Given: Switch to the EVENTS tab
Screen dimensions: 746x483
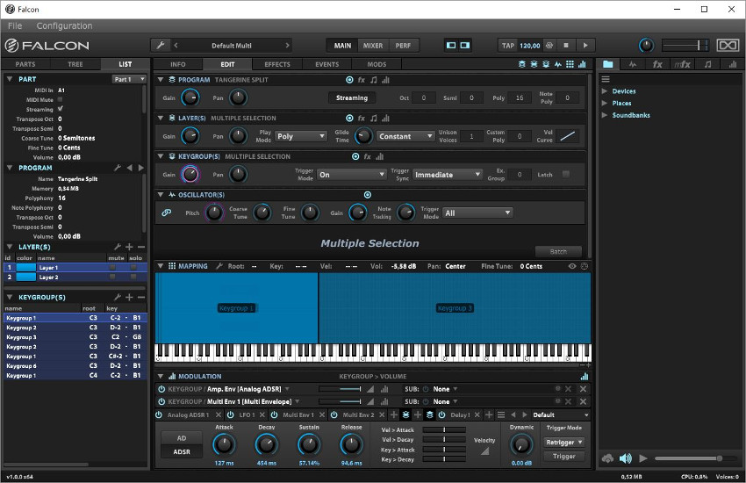Looking at the screenshot, I should tap(326, 64).
